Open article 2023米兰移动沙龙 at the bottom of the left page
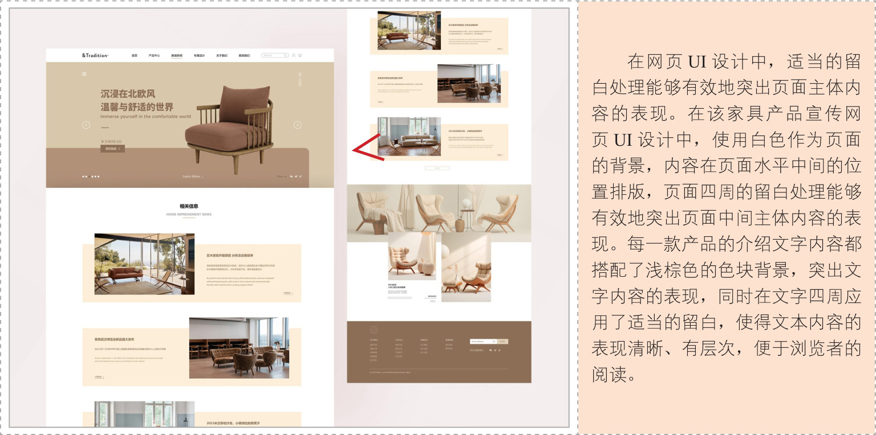 pos(233,424)
